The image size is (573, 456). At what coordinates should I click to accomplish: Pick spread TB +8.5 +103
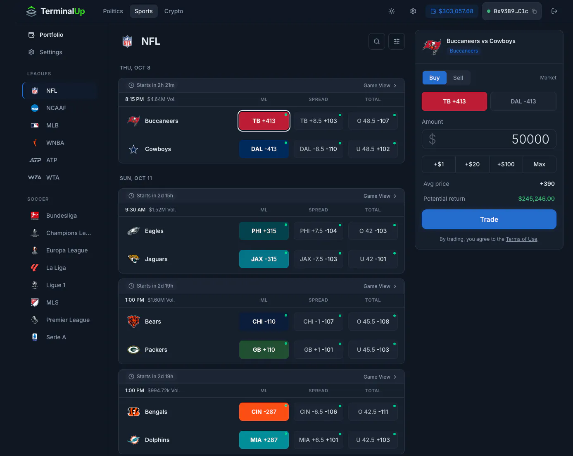coord(319,121)
